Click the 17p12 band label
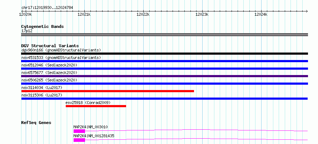This screenshot has height=144, width=318. [x=27, y=31]
